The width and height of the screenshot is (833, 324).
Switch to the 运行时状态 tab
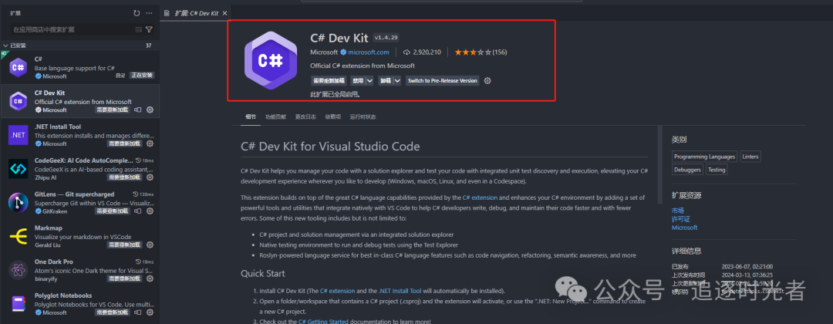tap(363, 116)
